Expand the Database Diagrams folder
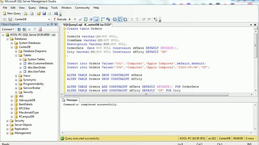This screenshot has height=145, width=259. click(x=16, y=51)
